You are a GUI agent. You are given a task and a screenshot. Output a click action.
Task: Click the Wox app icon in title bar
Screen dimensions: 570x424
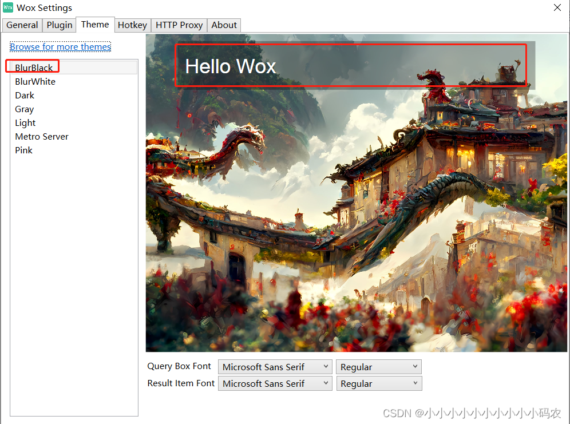(8, 7)
